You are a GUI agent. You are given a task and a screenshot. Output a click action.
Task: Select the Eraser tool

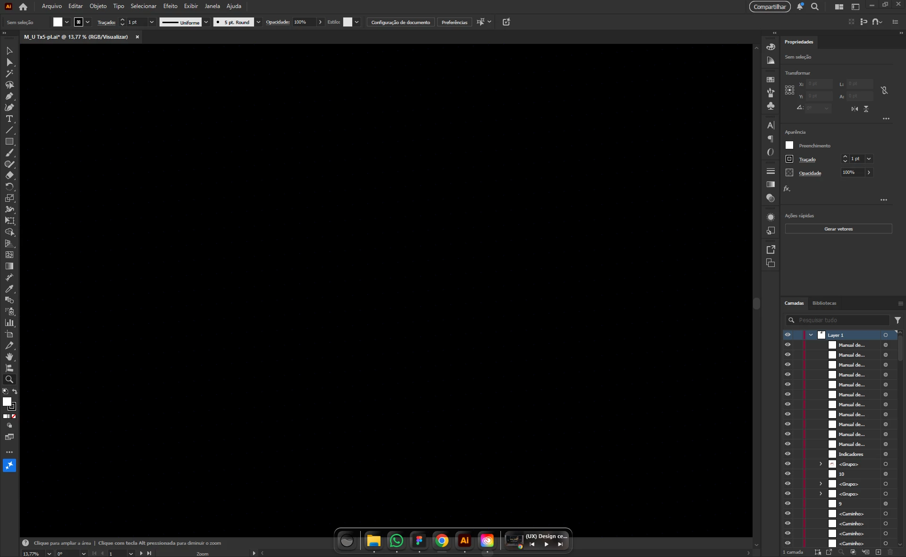(x=9, y=175)
